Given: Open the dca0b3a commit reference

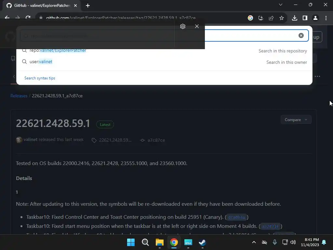Looking at the screenshot, I should click(237, 217).
